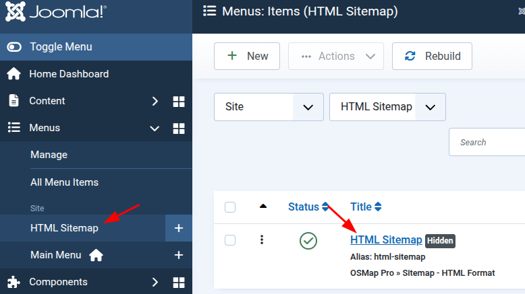Viewport: 525px width, 294px height.
Task: Click Main Menu home icon
Action: point(96,255)
